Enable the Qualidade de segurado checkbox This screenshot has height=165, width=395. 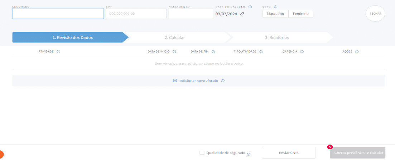(x=202, y=153)
